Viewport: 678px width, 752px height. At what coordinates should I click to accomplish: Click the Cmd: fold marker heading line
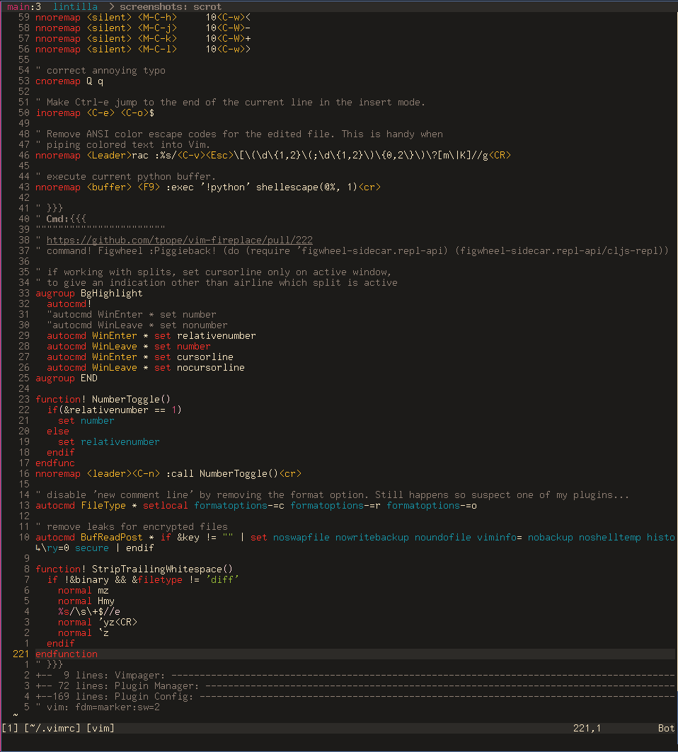[x=61, y=219]
